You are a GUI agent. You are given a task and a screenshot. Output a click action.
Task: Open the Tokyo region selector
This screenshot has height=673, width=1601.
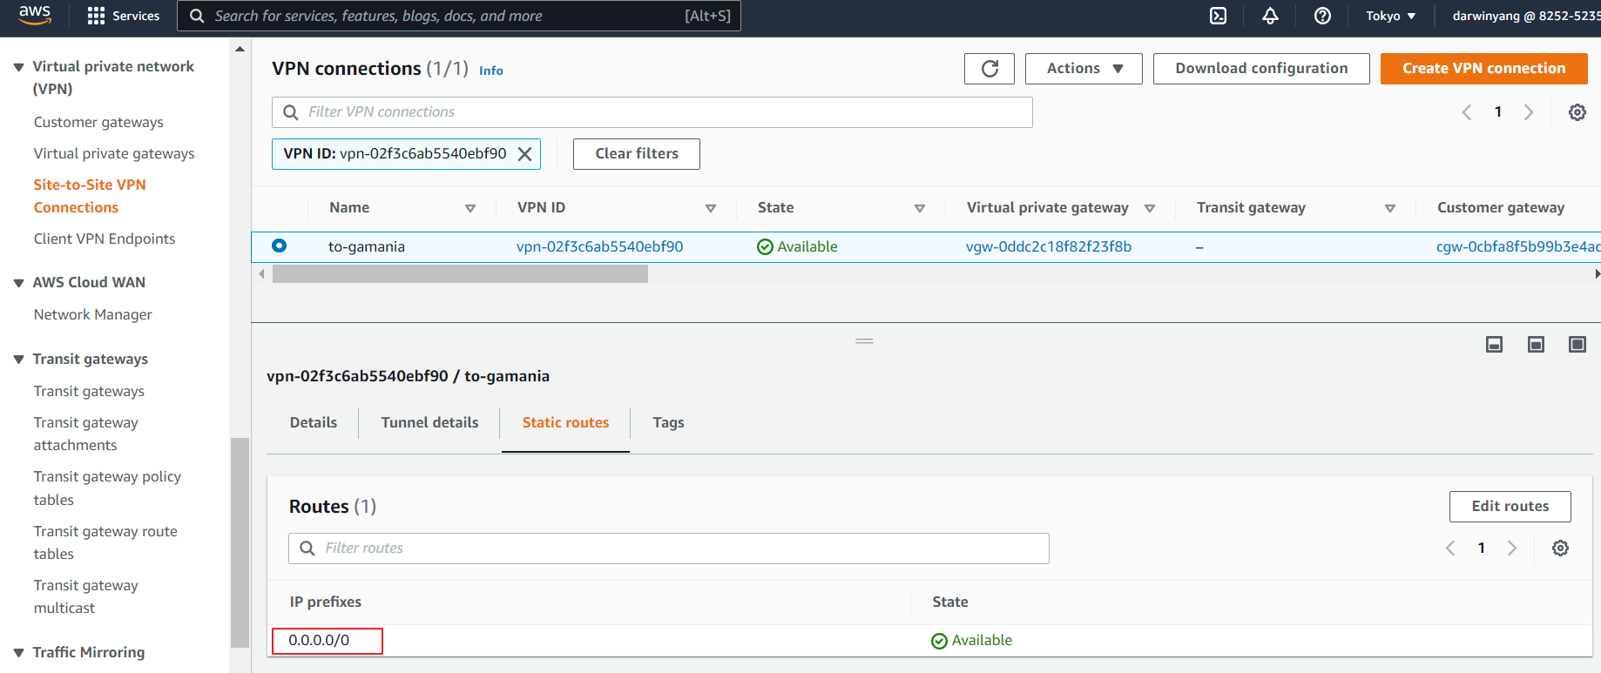click(1390, 16)
